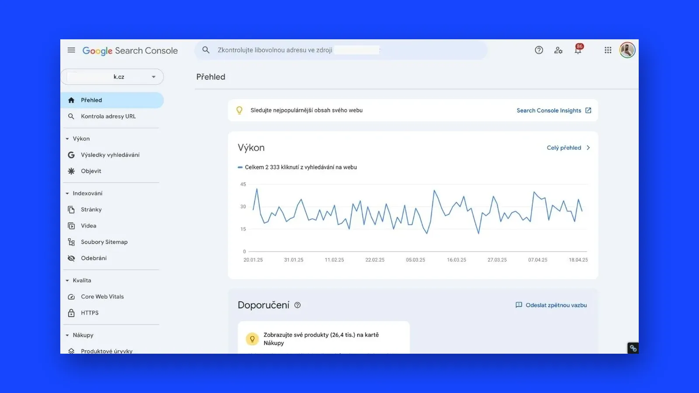
Task: Click the lightbulb icon beside Sledujte nejpopulárnější
Action: click(239, 110)
